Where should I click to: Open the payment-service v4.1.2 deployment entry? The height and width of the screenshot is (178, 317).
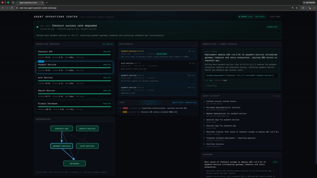[x=158, y=90]
